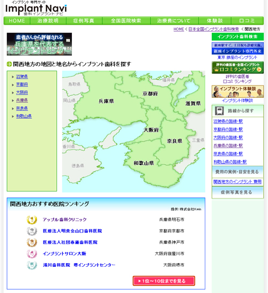
Task: Open 関西地方のインプラント 費用 link
Action: coord(237,181)
